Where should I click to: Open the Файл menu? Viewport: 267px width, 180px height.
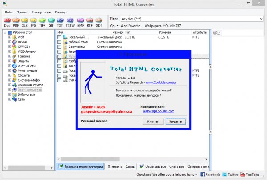(x=8, y=12)
